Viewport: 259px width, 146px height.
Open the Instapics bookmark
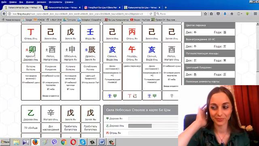click(89, 20)
